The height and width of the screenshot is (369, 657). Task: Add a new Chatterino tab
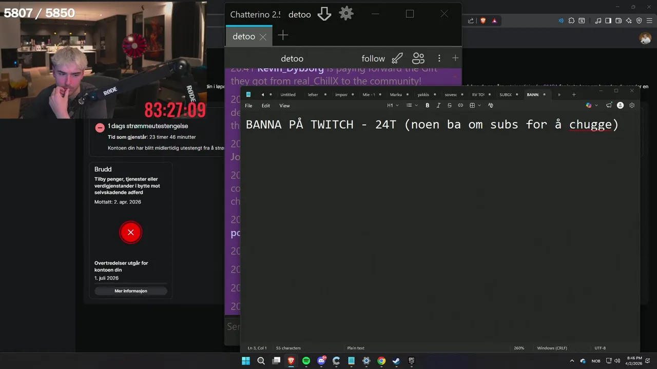pos(283,35)
